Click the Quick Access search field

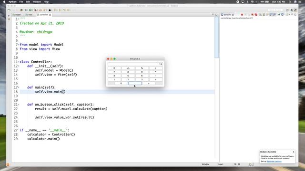point(275,10)
